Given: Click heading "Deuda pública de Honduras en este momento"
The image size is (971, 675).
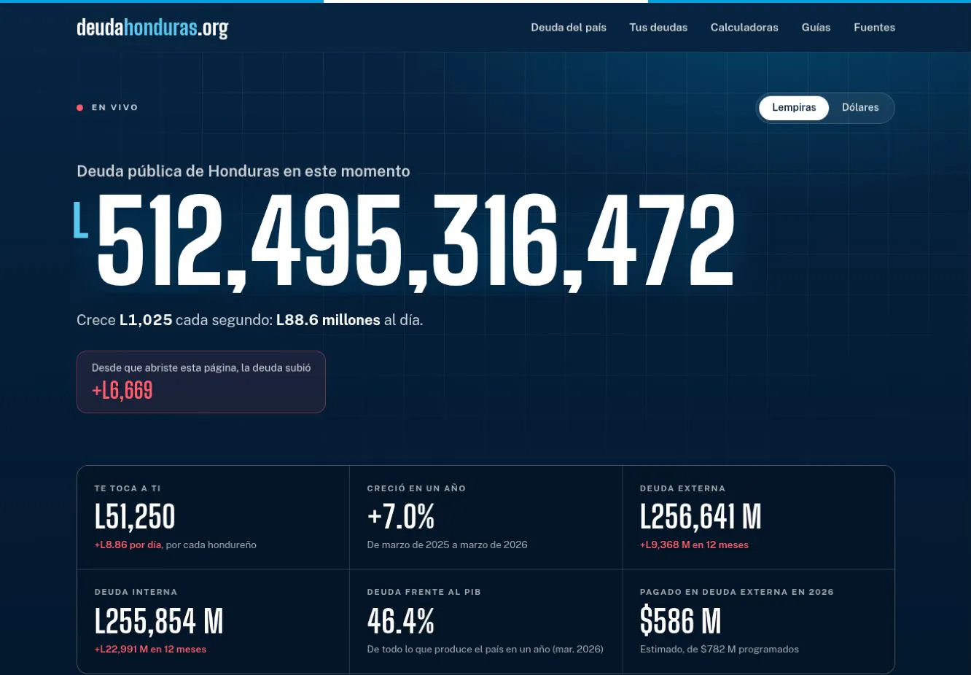Looking at the screenshot, I should pos(243,171).
